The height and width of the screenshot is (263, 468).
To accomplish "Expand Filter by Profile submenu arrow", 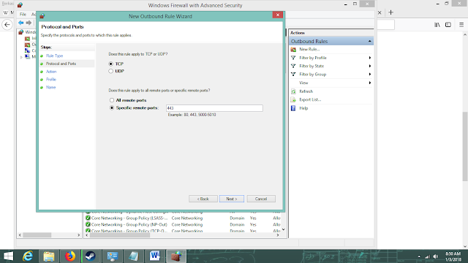I will click(370, 58).
